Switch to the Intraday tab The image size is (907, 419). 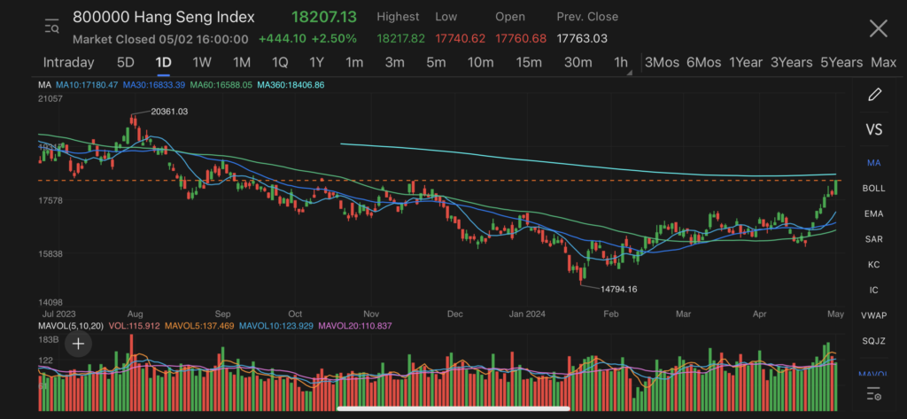[x=68, y=62]
